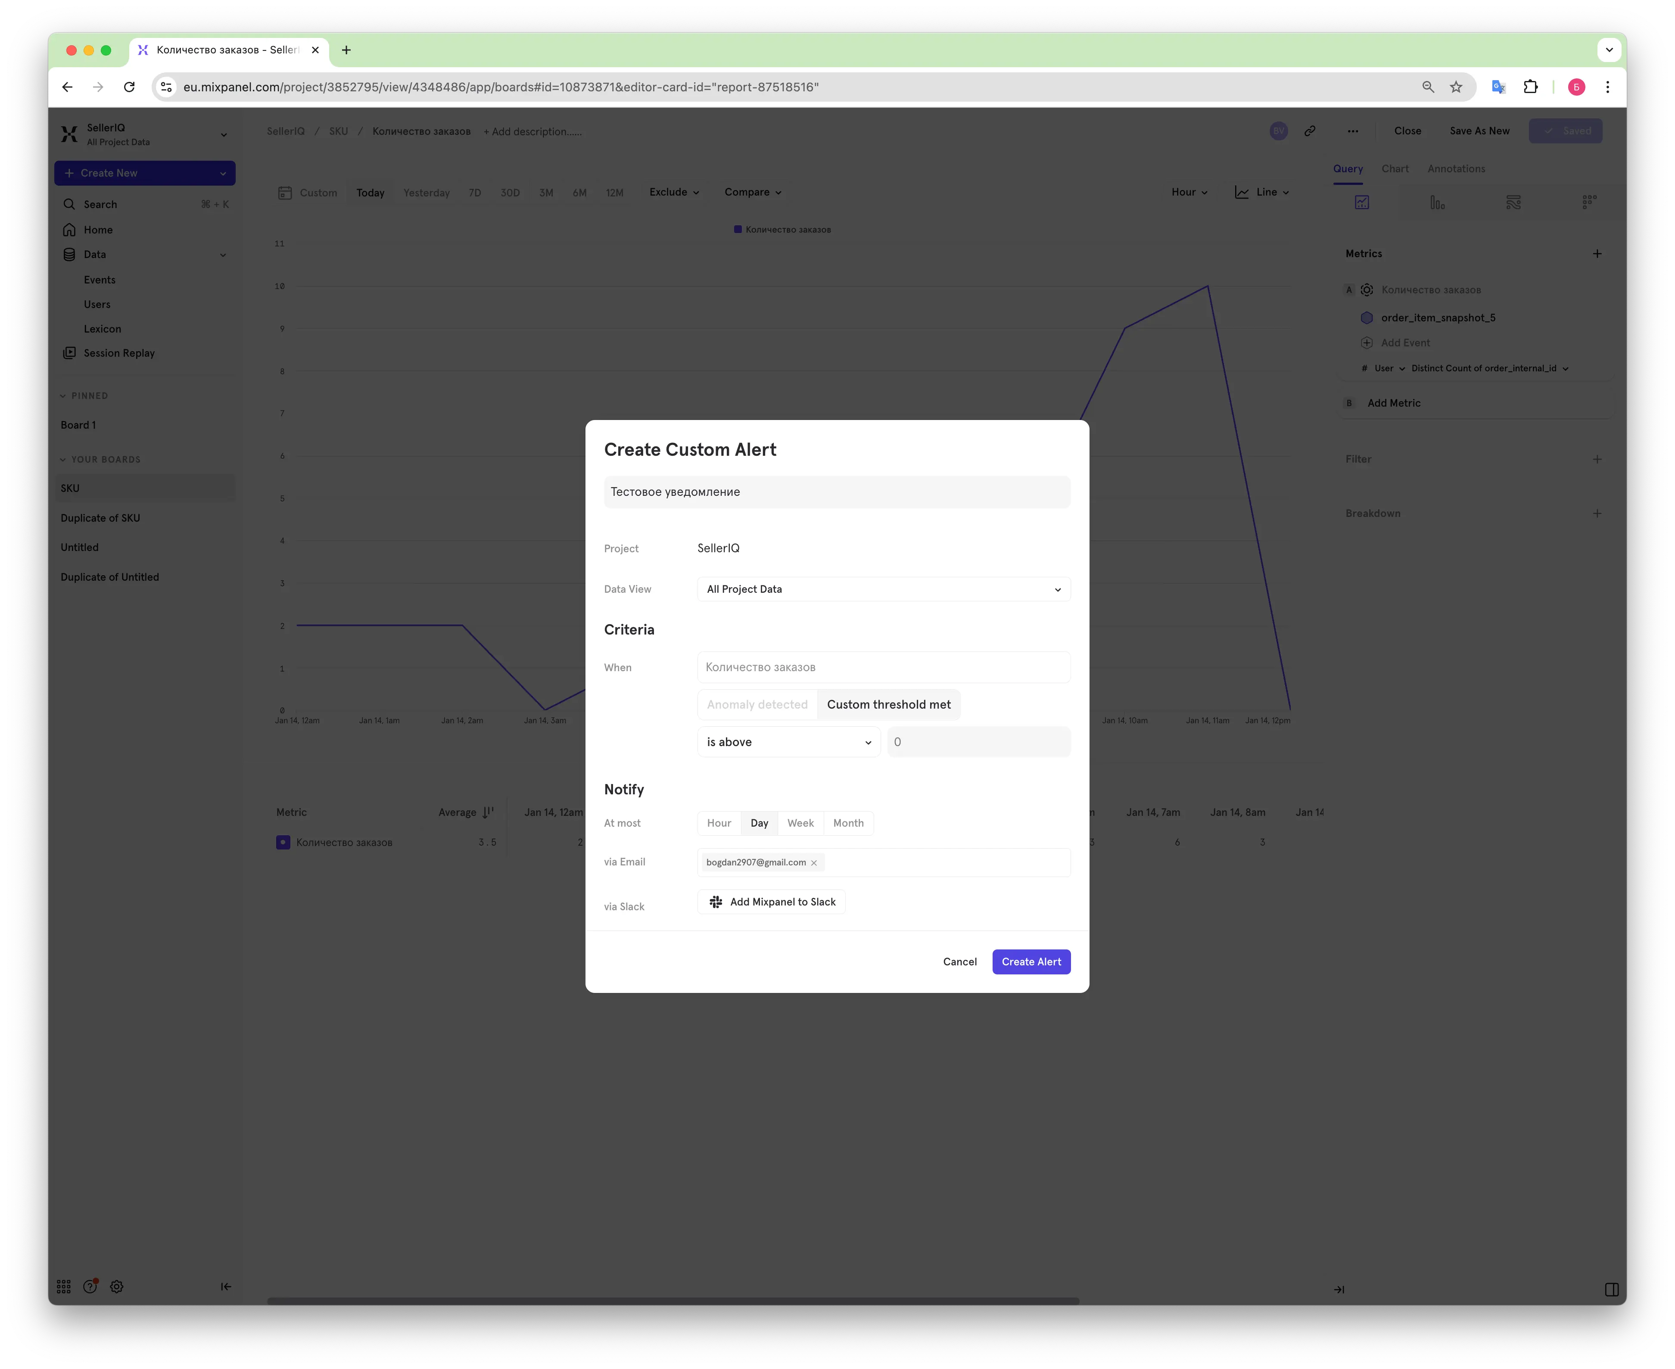The height and width of the screenshot is (1369, 1675).
Task: Click the Mixpanel logo in sidebar
Action: point(69,134)
